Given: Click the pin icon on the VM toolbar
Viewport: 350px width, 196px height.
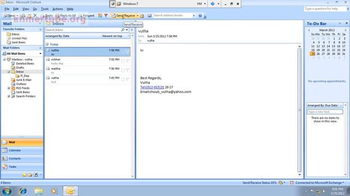Looking at the screenshot, I should pyautogui.click(x=113, y=4).
